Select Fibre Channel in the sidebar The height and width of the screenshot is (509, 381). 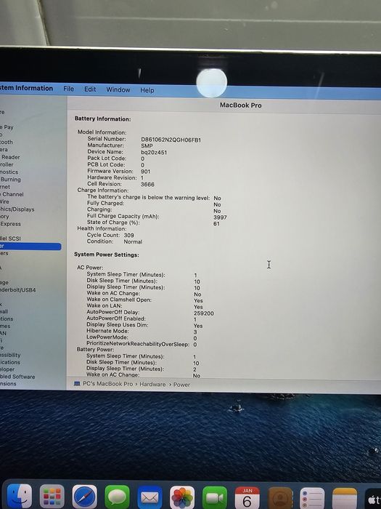(x=12, y=194)
